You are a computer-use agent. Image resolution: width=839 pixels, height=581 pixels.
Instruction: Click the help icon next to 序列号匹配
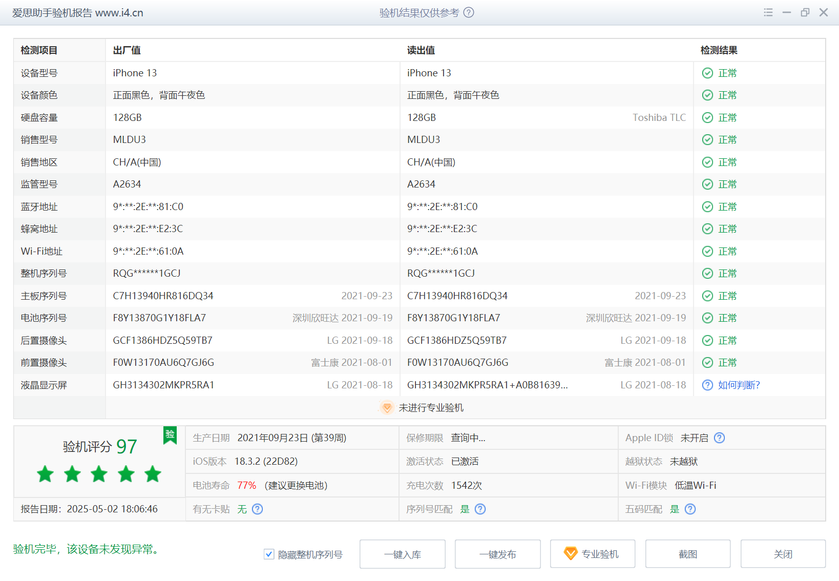[x=480, y=509]
